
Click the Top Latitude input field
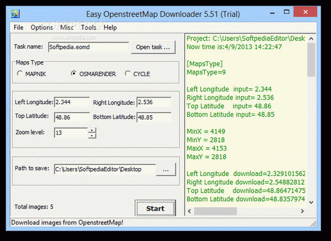72,117
